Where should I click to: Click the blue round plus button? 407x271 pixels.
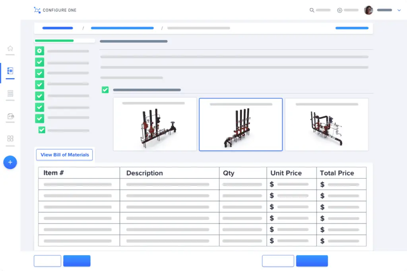pyautogui.click(x=10, y=162)
